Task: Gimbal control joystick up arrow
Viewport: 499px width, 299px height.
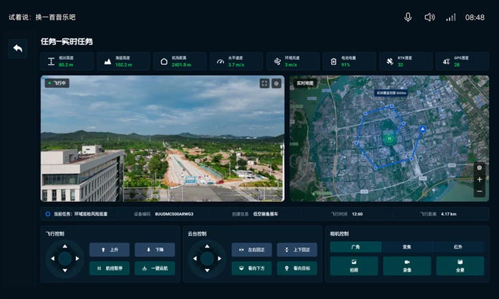Action: pyautogui.click(x=207, y=247)
